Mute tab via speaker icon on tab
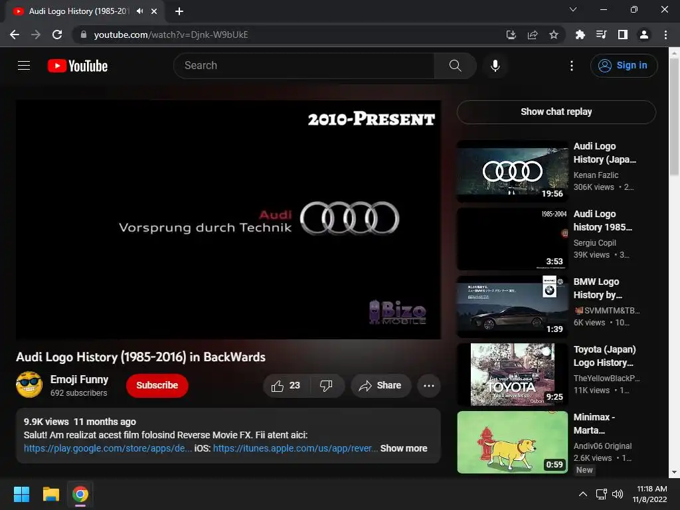This screenshot has height=510, width=680. [x=139, y=11]
